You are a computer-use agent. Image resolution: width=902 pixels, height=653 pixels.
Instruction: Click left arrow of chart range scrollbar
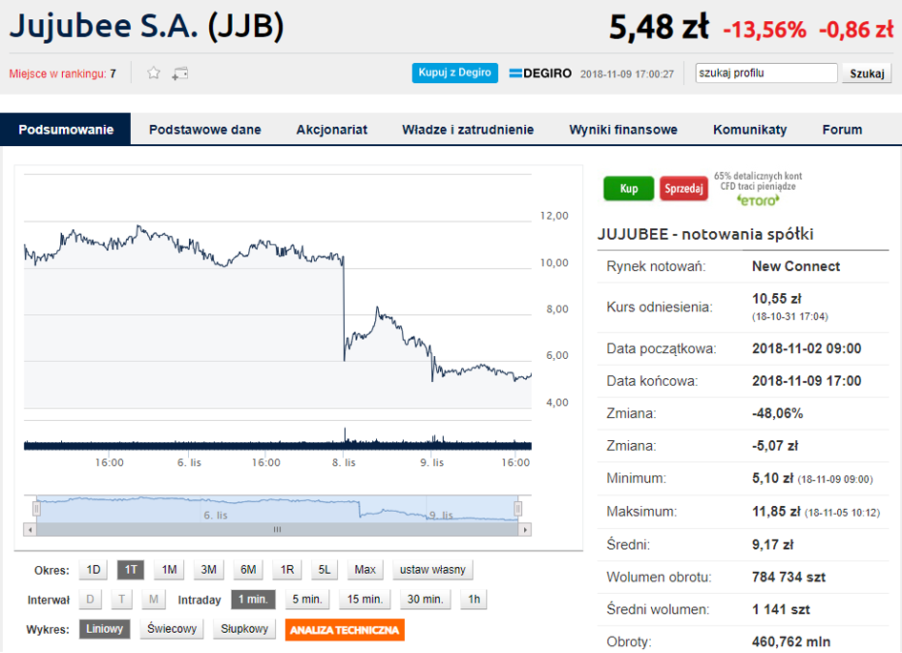(x=30, y=529)
